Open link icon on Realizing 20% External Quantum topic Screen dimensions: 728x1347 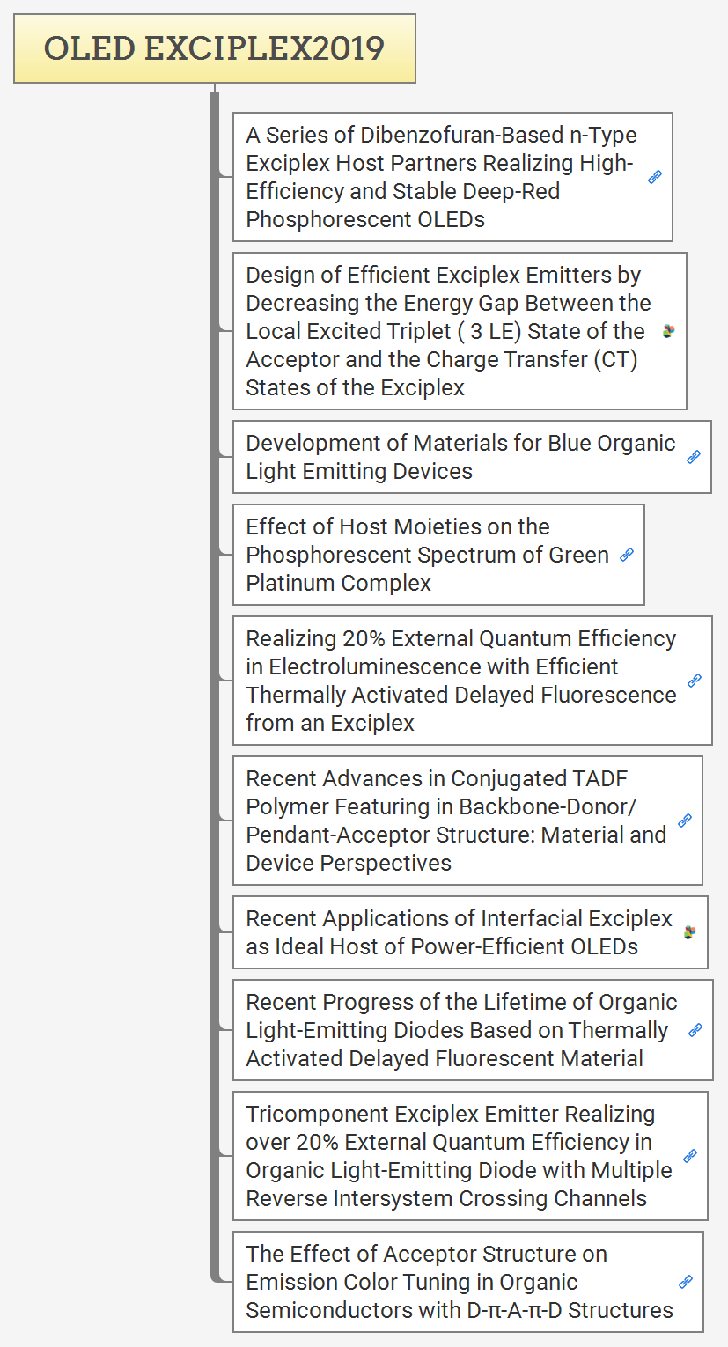pos(695,681)
